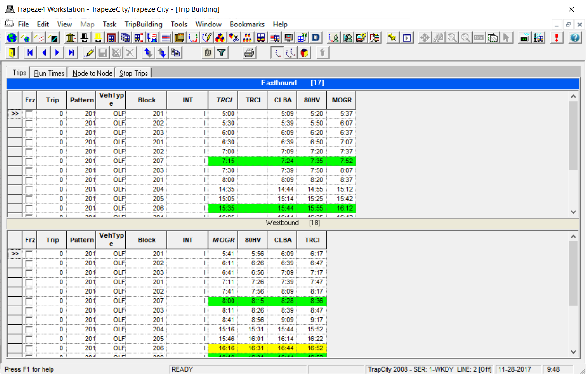This screenshot has width=586, height=374.
Task: Select the arrow pointer tool
Action: pyautogui.click(x=506, y=37)
